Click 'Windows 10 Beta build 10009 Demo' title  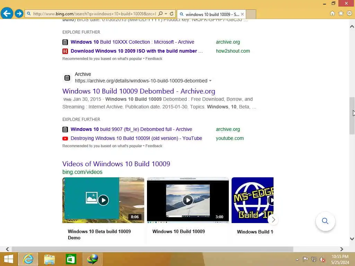(x=99, y=234)
